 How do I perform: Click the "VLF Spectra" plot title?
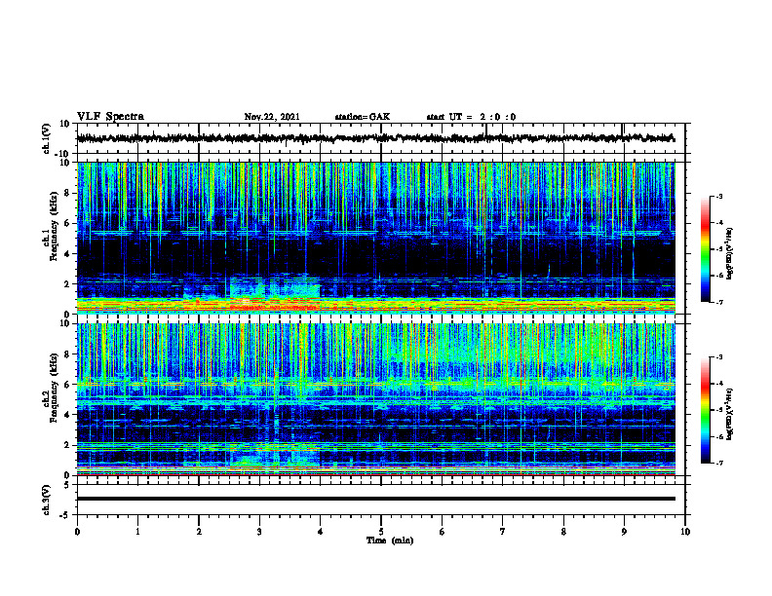110,117
